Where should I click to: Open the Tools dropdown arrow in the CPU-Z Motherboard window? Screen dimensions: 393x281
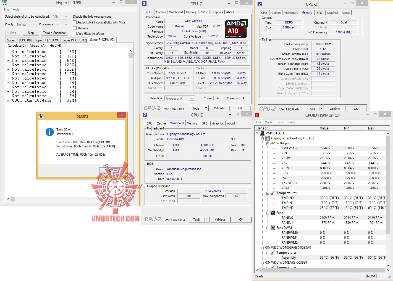tap(207, 219)
